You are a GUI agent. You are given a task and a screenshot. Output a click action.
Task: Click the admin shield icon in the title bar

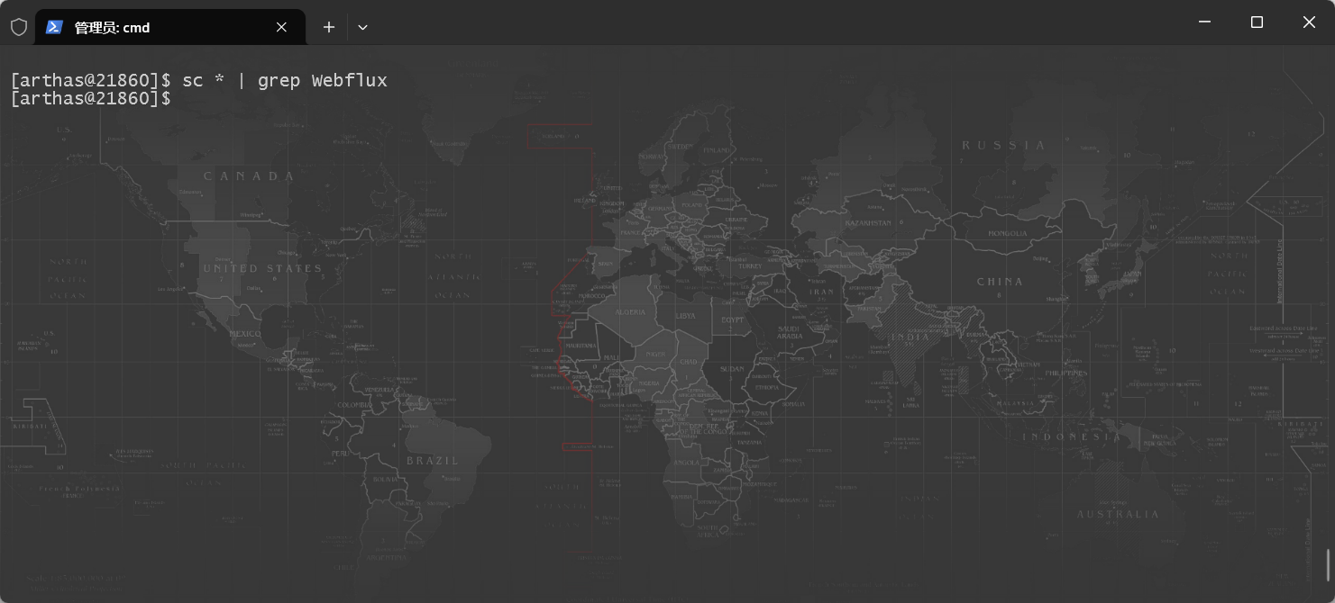coord(19,27)
